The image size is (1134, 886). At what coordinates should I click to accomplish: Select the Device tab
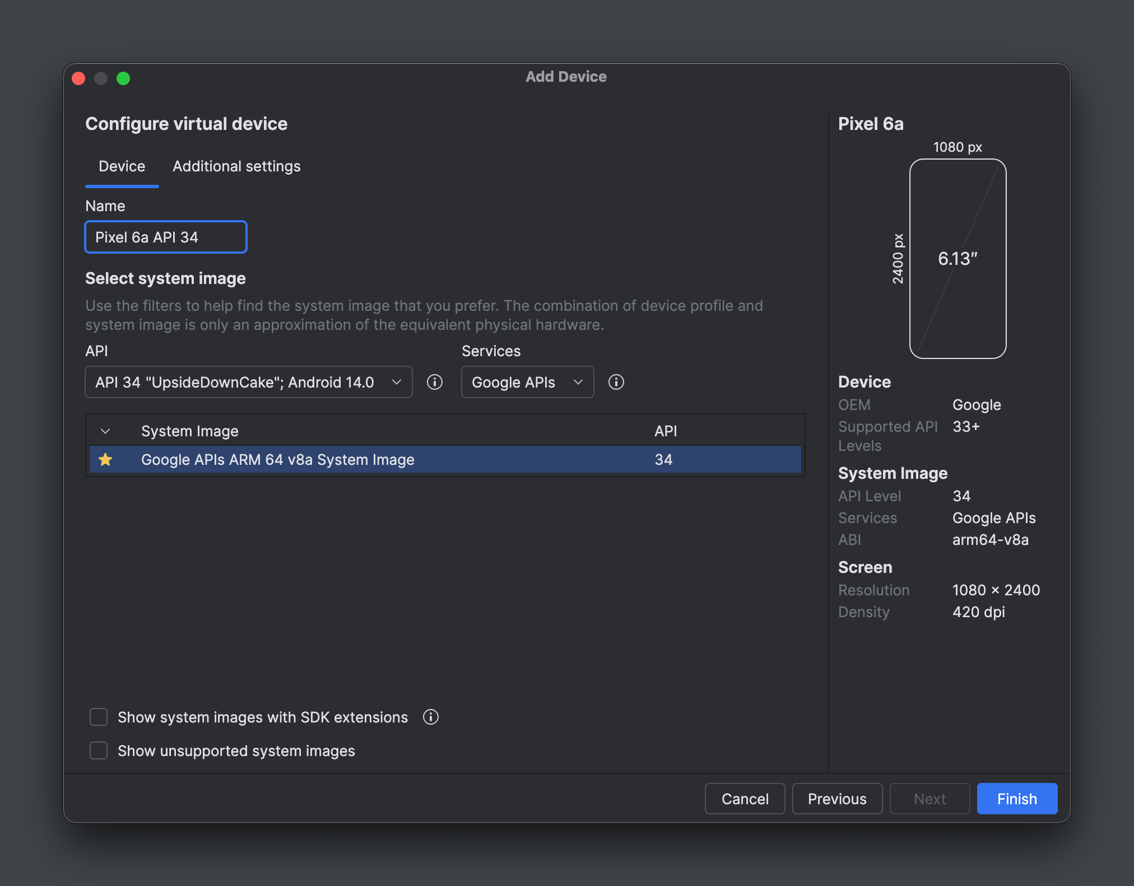(122, 166)
